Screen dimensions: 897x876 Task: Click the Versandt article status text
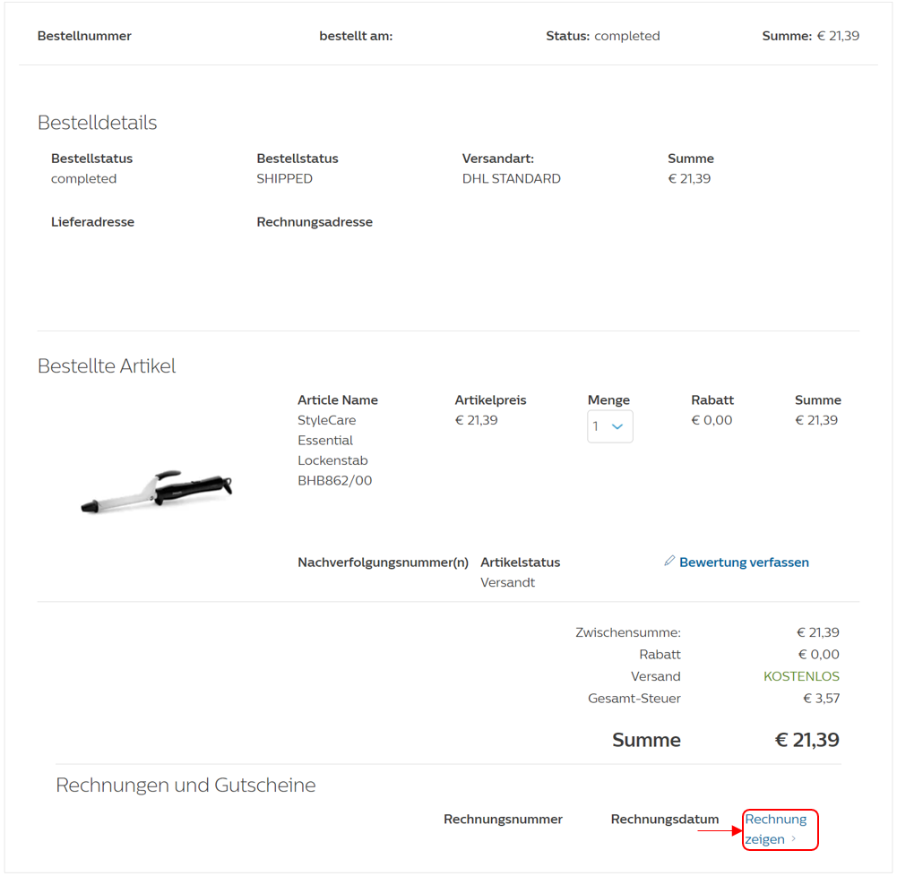507,582
